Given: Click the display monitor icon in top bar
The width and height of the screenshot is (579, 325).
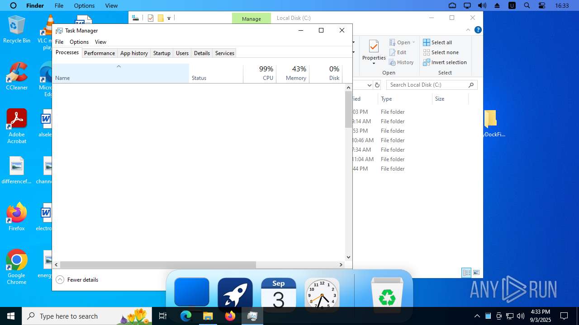Looking at the screenshot, I should [467, 5].
